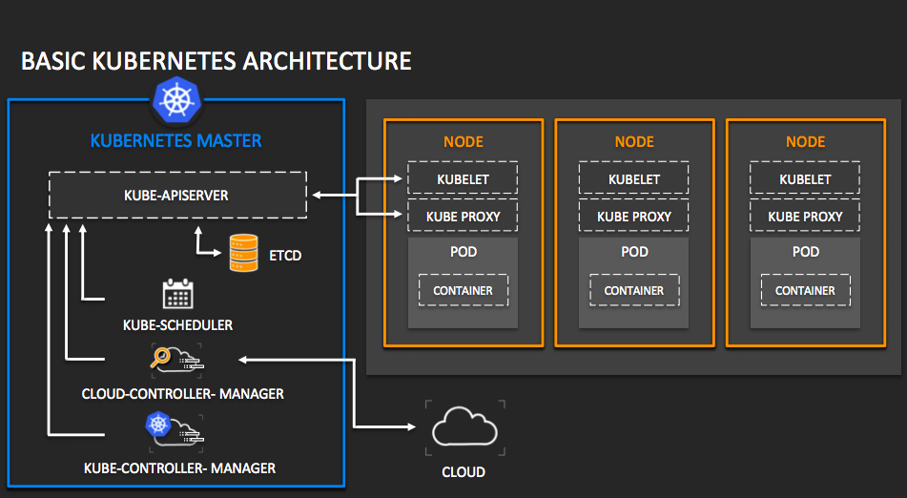This screenshot has height=498, width=907.
Task: Click the NODE heading of the first node
Action: (x=464, y=142)
